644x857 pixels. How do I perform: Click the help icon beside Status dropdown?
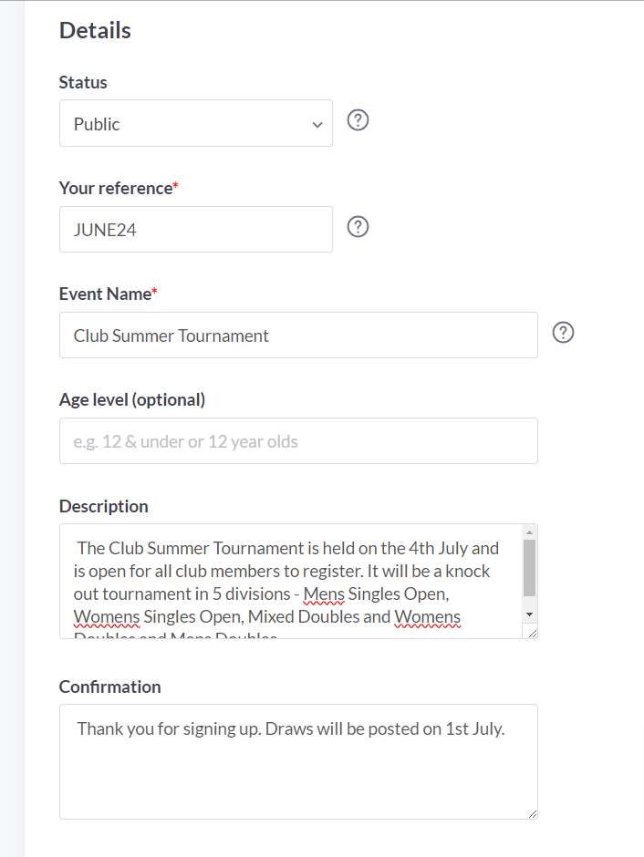click(x=358, y=120)
